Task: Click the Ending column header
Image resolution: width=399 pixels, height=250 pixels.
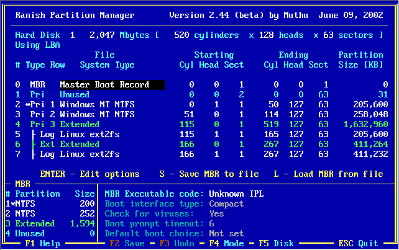Action: (x=293, y=55)
